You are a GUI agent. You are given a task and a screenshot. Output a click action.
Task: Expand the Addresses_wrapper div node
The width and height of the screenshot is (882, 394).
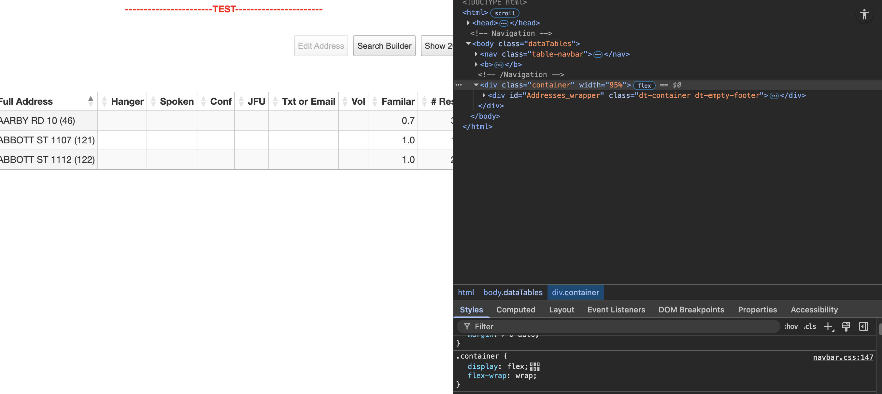coord(483,95)
